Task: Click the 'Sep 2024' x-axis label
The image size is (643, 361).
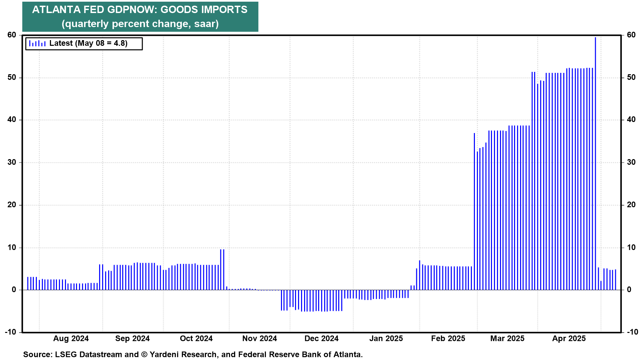Action: click(x=132, y=339)
